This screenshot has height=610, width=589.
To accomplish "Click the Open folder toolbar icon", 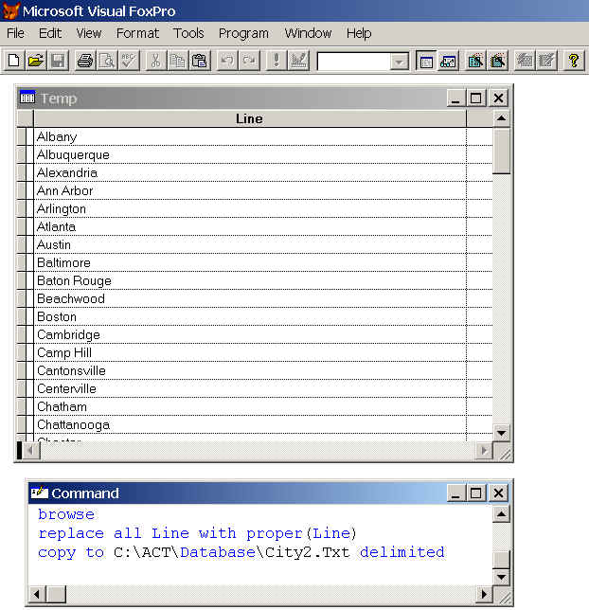I will tap(36, 61).
